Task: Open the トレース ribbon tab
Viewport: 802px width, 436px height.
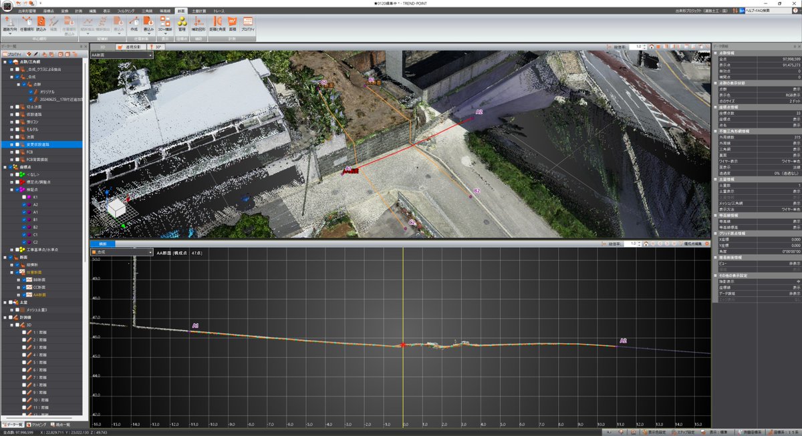Action: coord(219,11)
